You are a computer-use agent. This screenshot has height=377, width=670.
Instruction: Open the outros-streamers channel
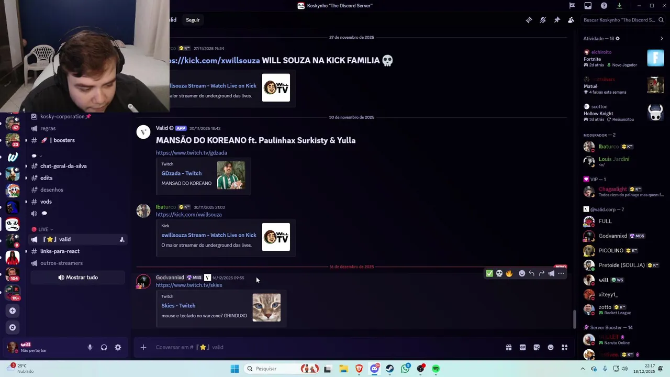coord(78,263)
